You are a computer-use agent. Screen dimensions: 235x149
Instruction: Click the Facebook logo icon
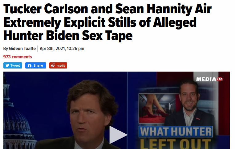30,66
